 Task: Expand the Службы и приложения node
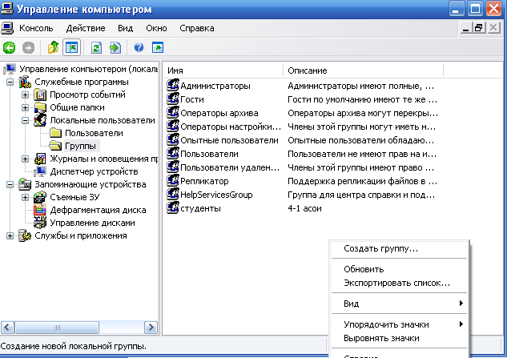10,235
